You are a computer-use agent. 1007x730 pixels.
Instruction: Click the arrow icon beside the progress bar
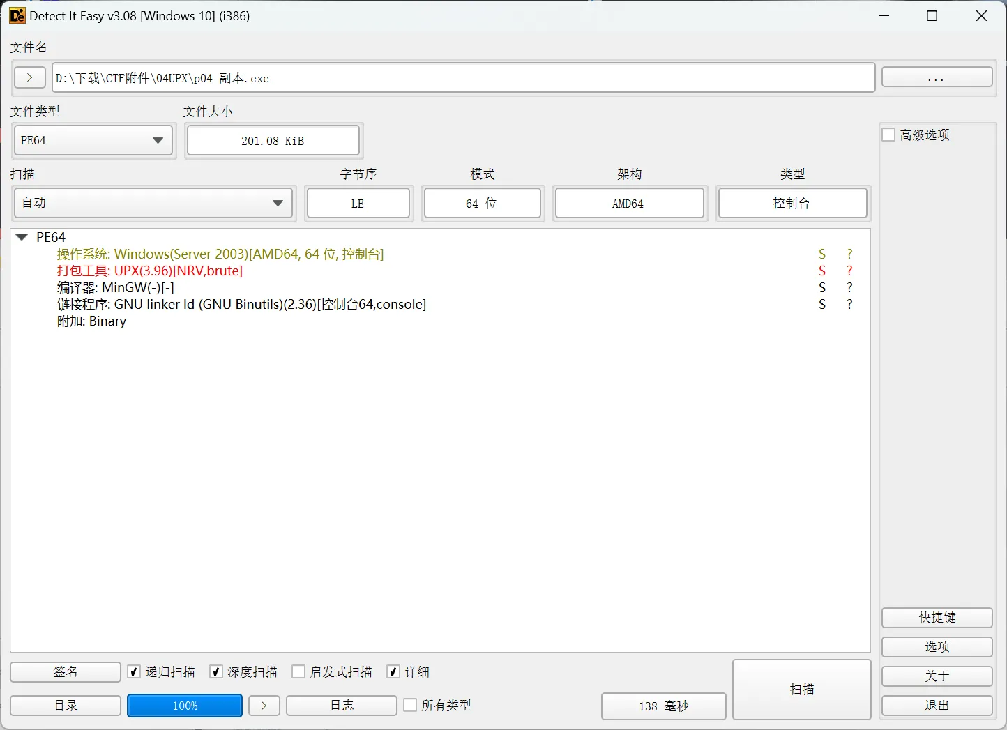pyautogui.click(x=264, y=705)
